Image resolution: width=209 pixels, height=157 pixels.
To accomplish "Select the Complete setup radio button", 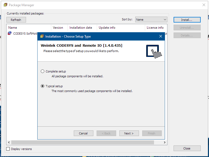I will tap(42, 71).
